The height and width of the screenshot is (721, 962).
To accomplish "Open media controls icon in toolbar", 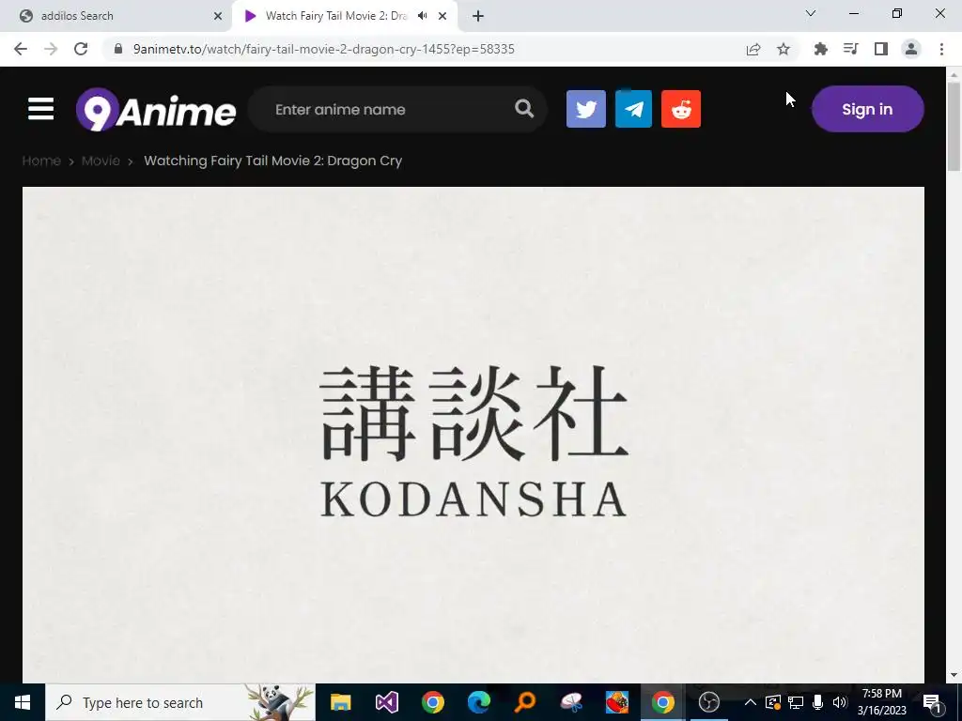I will click(850, 49).
